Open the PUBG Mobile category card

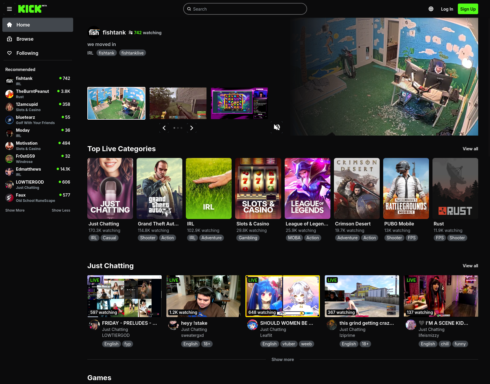[406, 189]
